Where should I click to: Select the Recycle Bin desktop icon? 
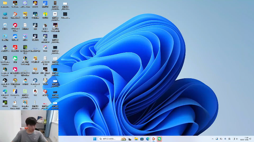click(5, 25)
